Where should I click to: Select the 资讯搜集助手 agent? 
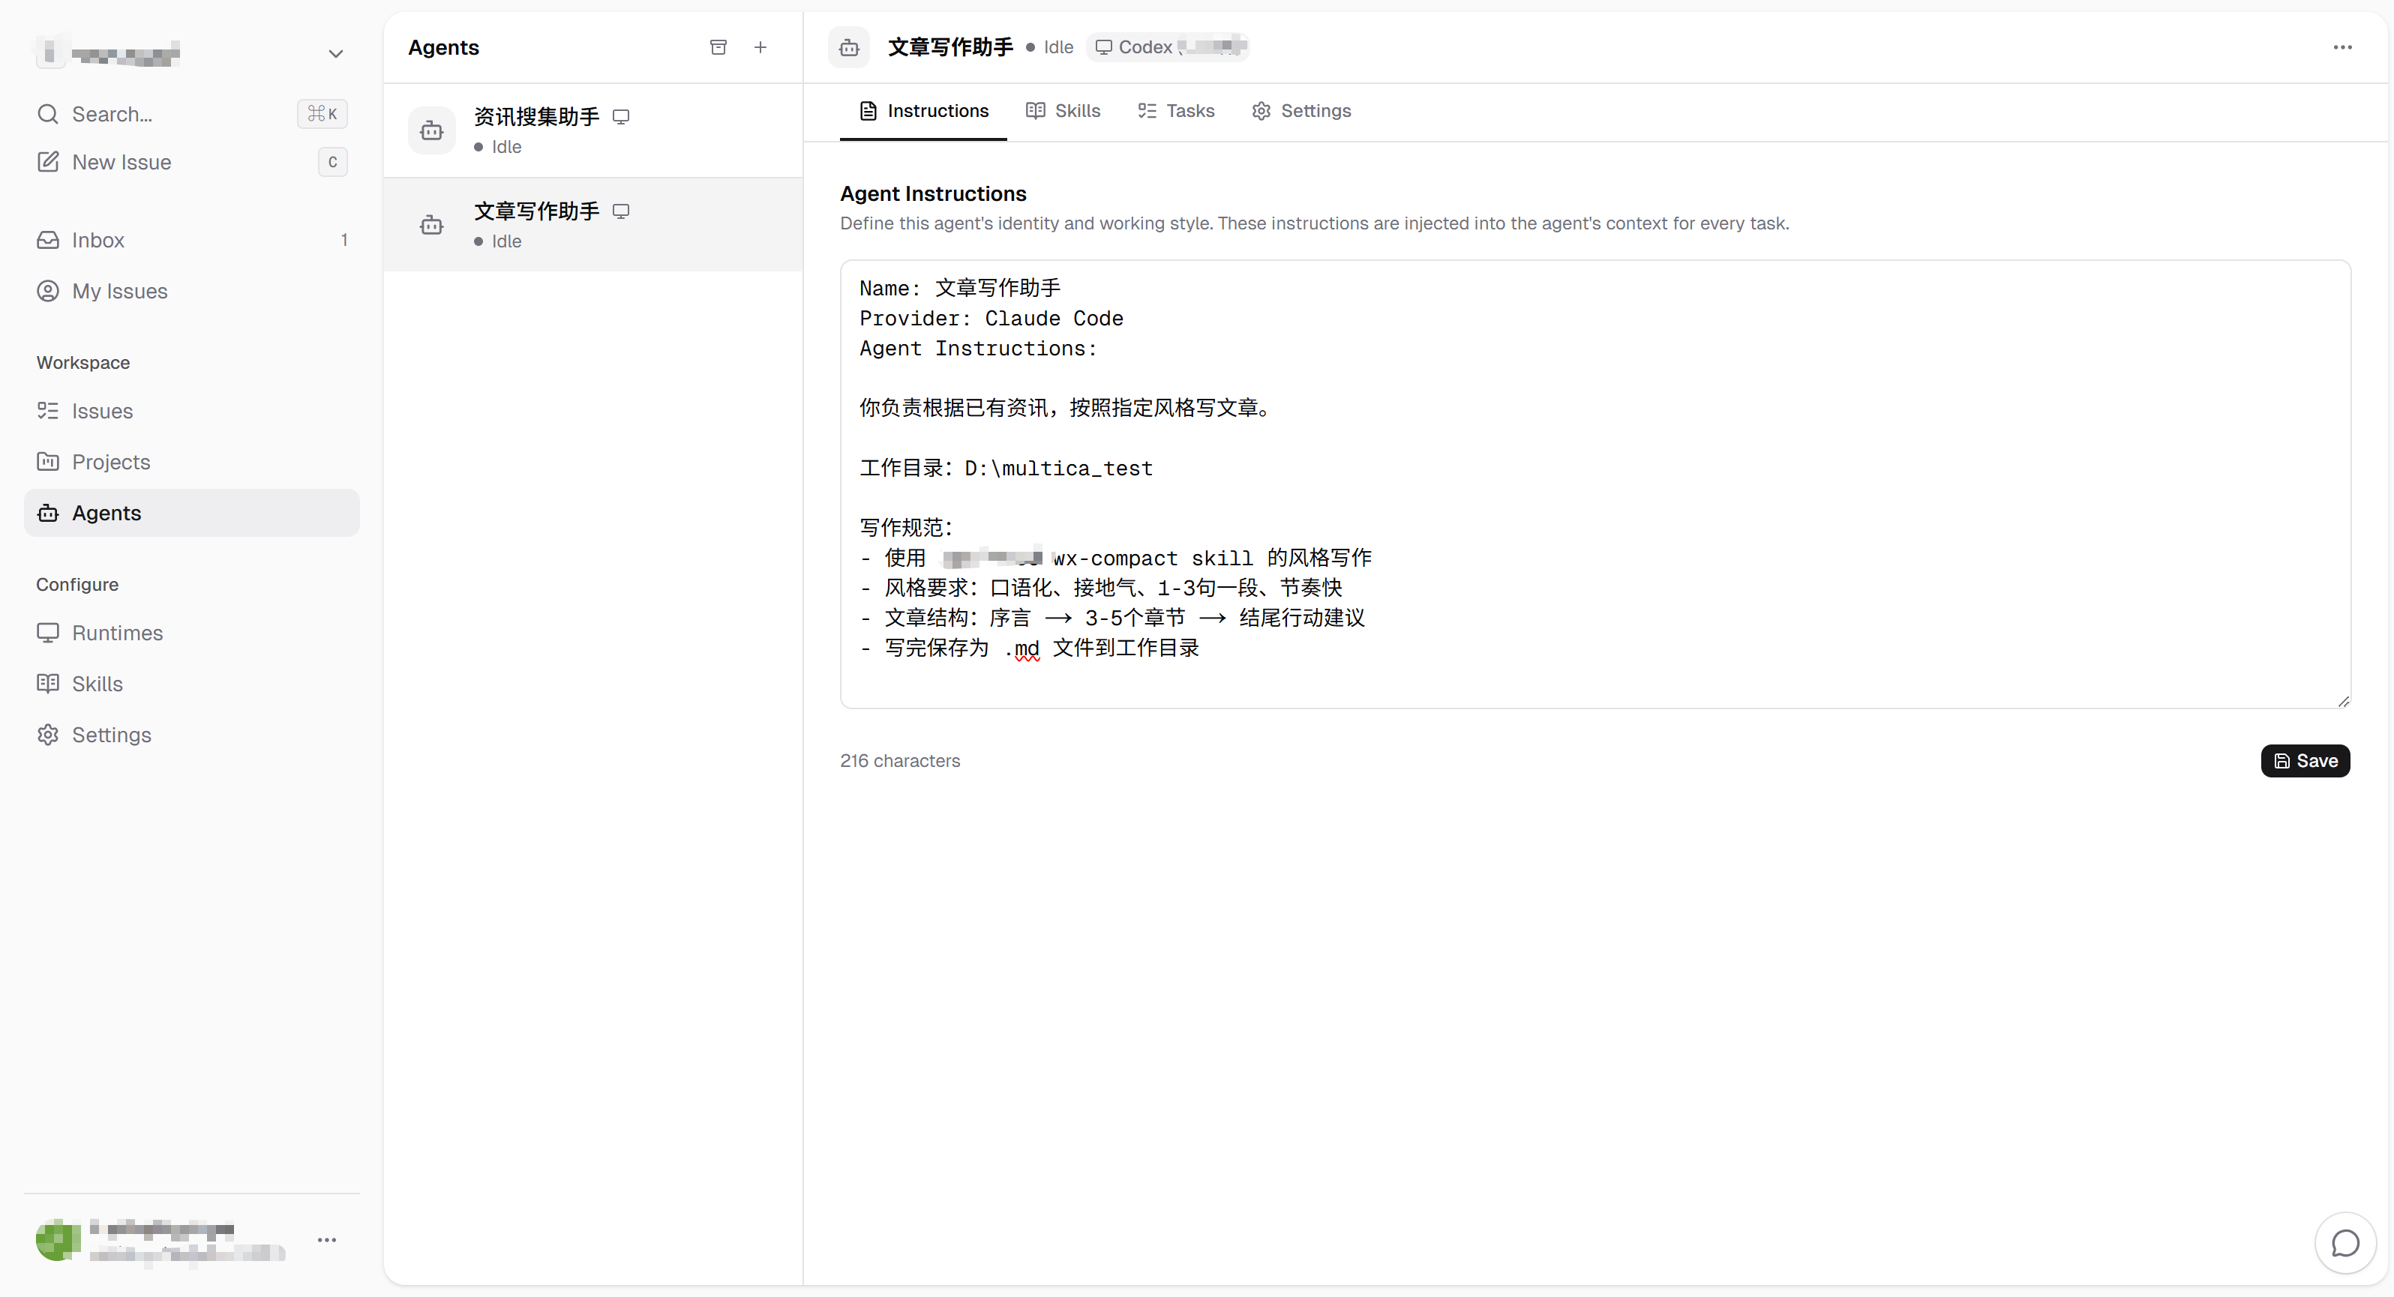593,130
